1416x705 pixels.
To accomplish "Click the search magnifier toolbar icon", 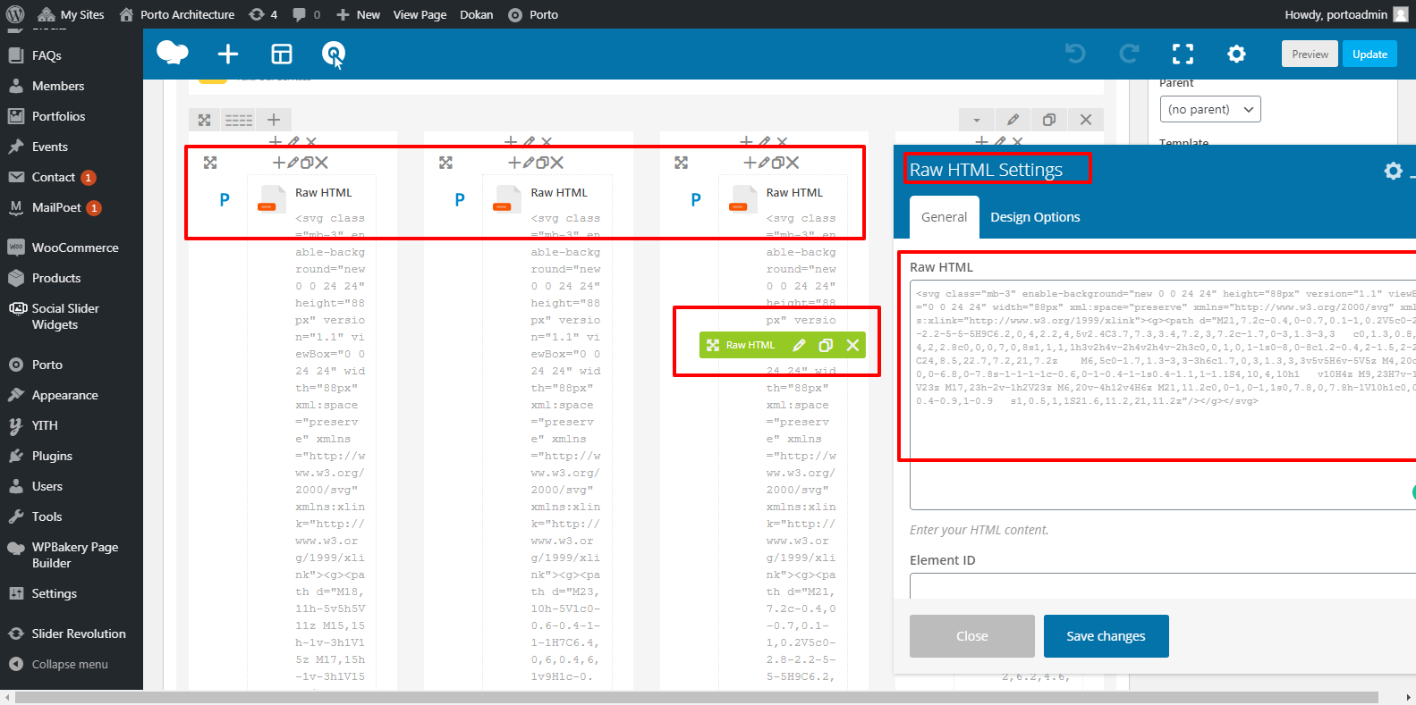I will (x=334, y=55).
